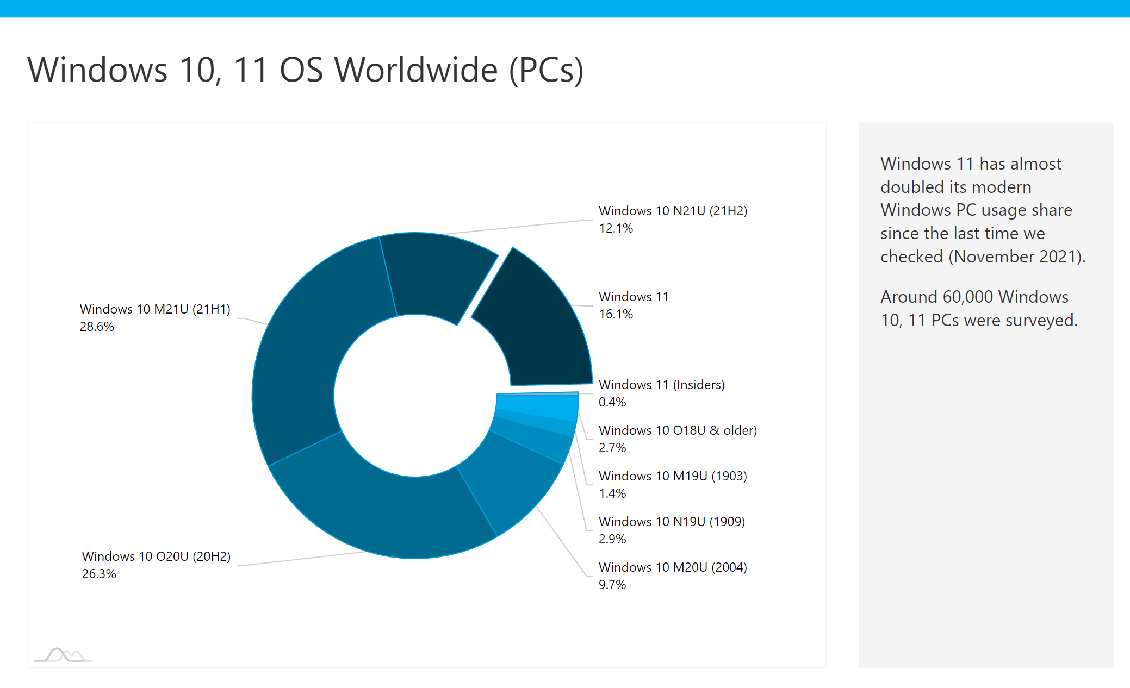Click the blue header bar at top

(565, 8)
